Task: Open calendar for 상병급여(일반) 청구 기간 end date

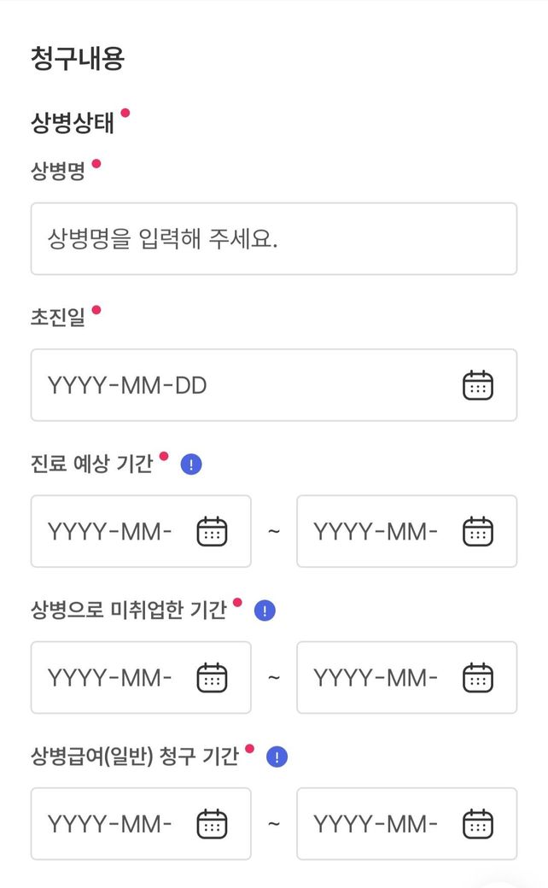Action: pos(478,824)
